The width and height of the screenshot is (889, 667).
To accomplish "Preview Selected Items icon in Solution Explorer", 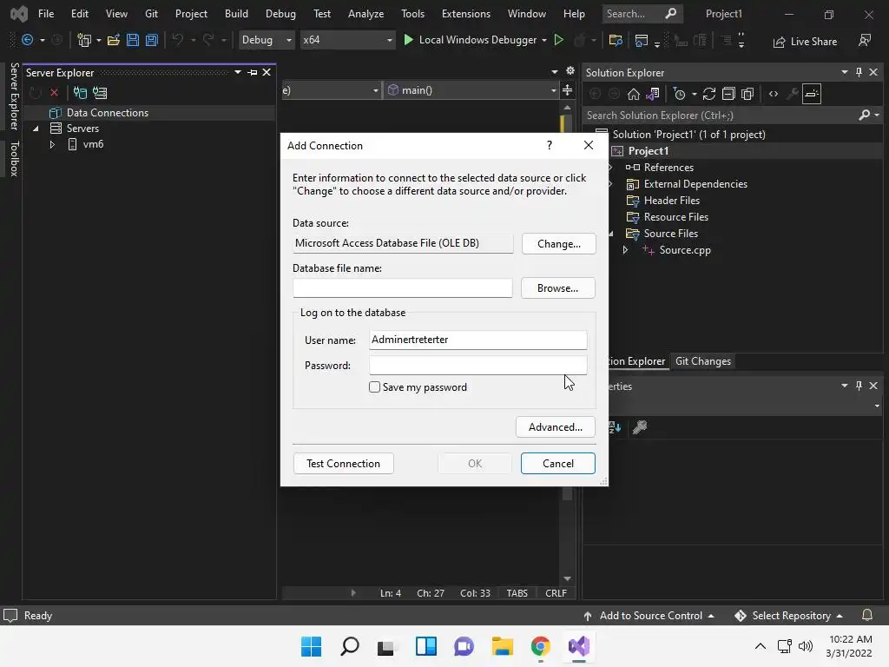I will [x=812, y=94].
